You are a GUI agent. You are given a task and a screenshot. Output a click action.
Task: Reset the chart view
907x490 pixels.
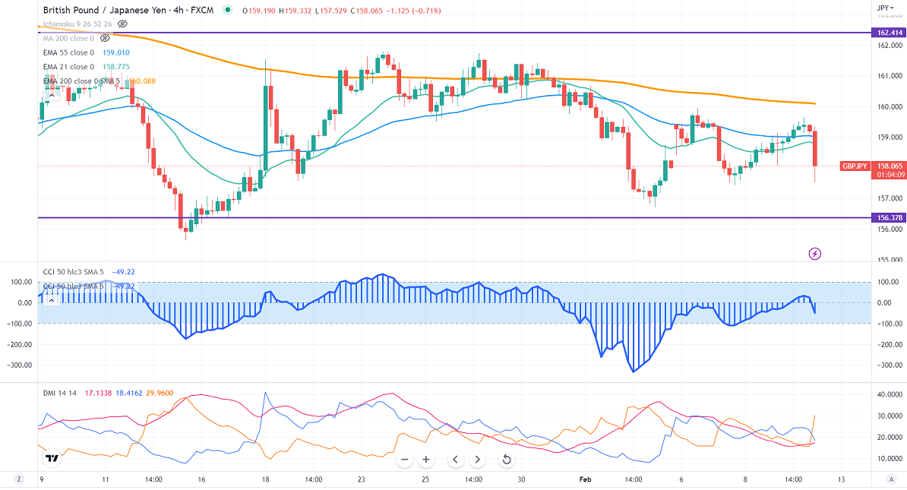[507, 460]
